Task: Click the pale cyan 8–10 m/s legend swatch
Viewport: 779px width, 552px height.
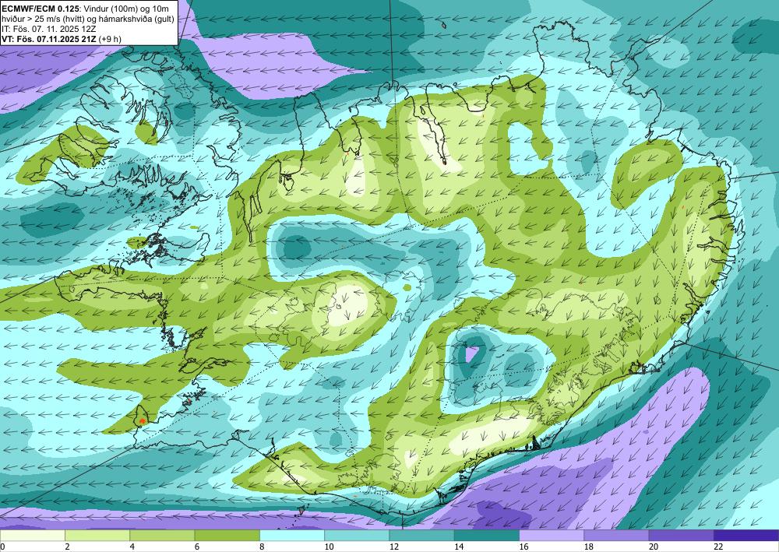Action: point(292,536)
